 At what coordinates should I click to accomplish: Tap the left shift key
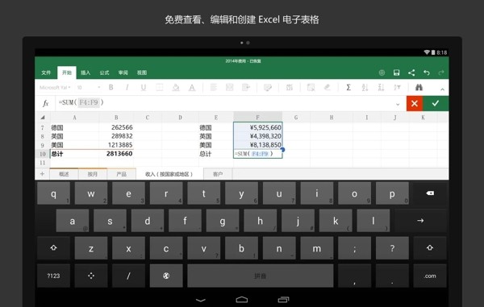pos(53,248)
